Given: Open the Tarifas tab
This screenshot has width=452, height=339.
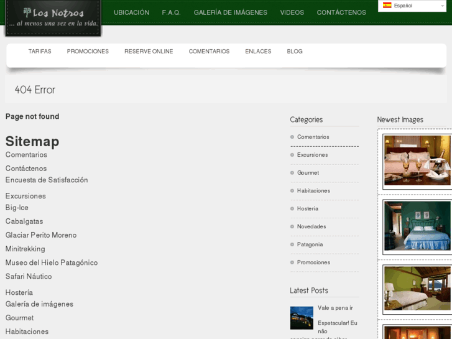Looking at the screenshot, I should click(x=40, y=52).
